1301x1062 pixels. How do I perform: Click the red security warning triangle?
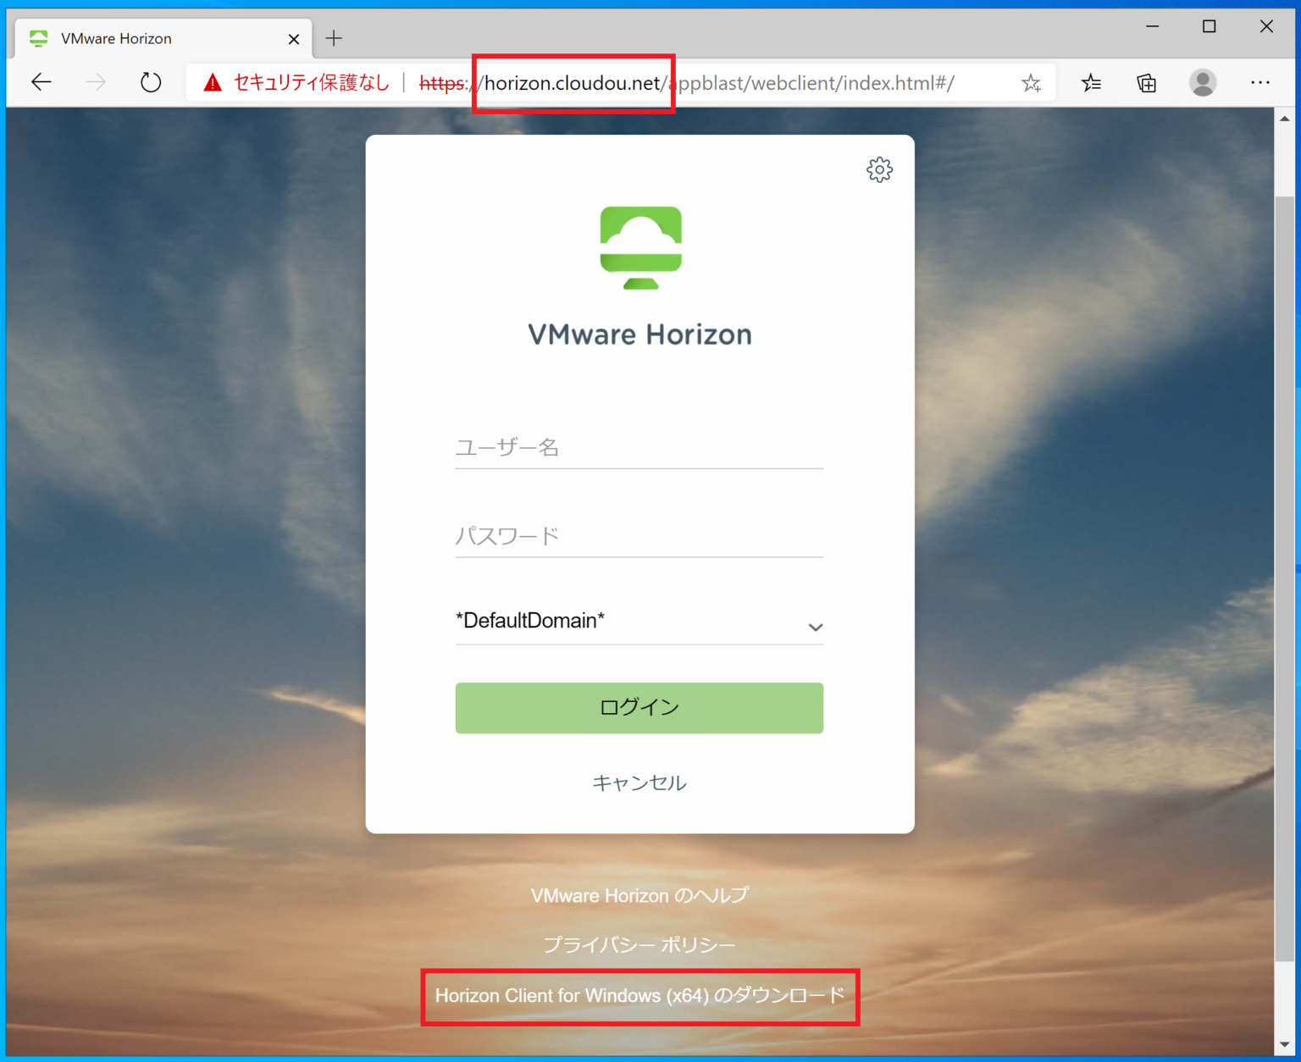(x=213, y=82)
